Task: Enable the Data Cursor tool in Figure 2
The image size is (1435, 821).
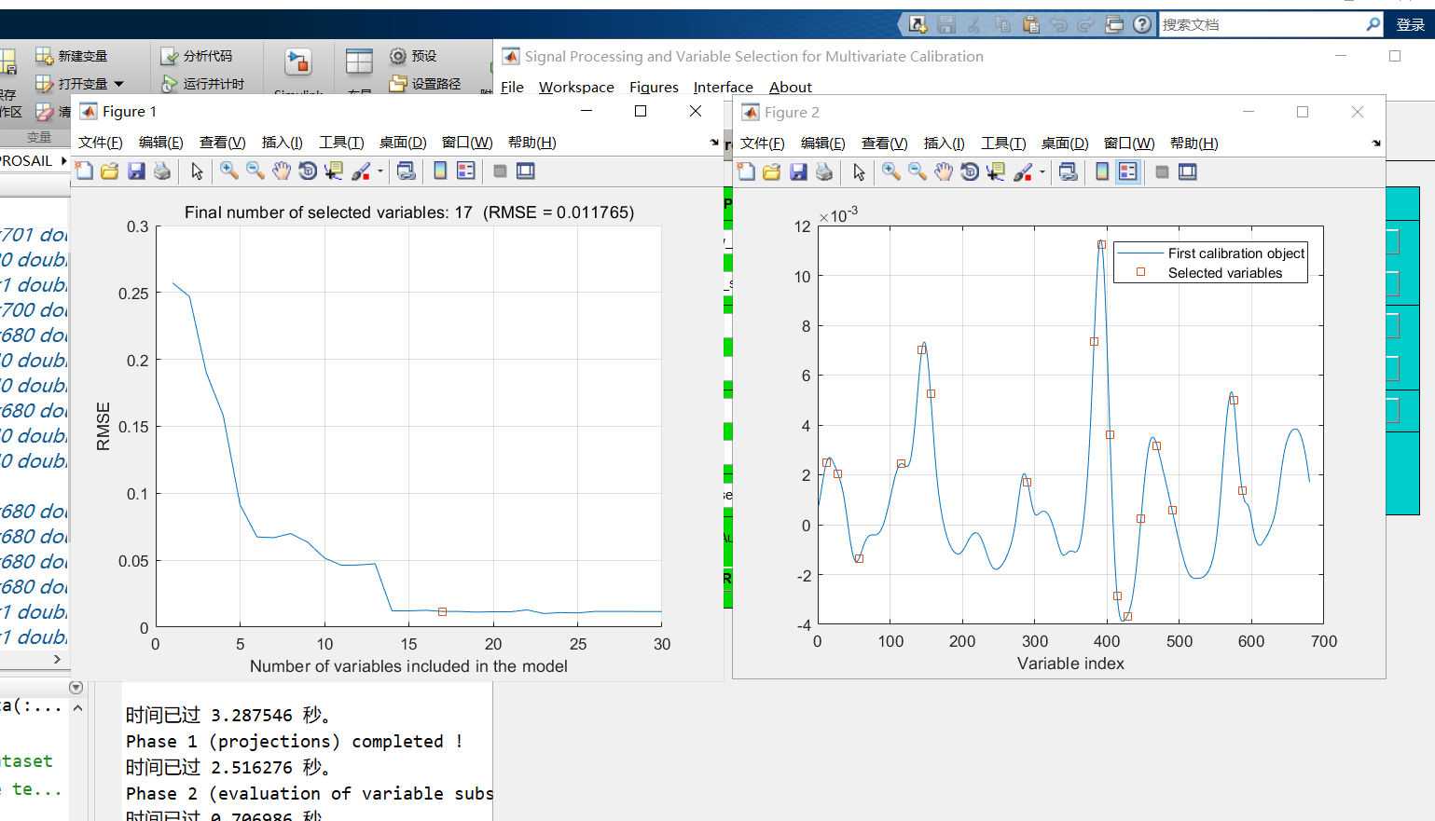Action: click(995, 171)
